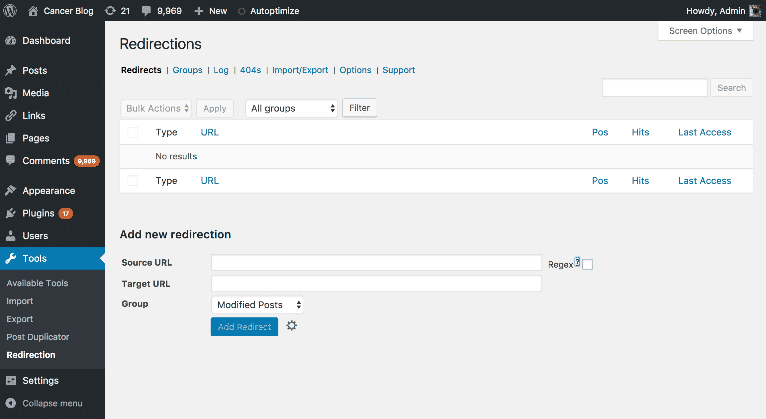The image size is (766, 419).
Task: Switch to the 404s tab
Action: [250, 70]
